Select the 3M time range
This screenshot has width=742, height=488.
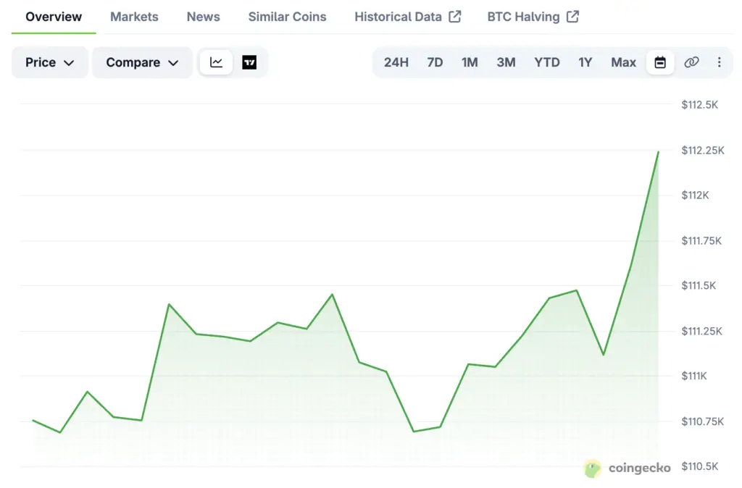tap(506, 62)
